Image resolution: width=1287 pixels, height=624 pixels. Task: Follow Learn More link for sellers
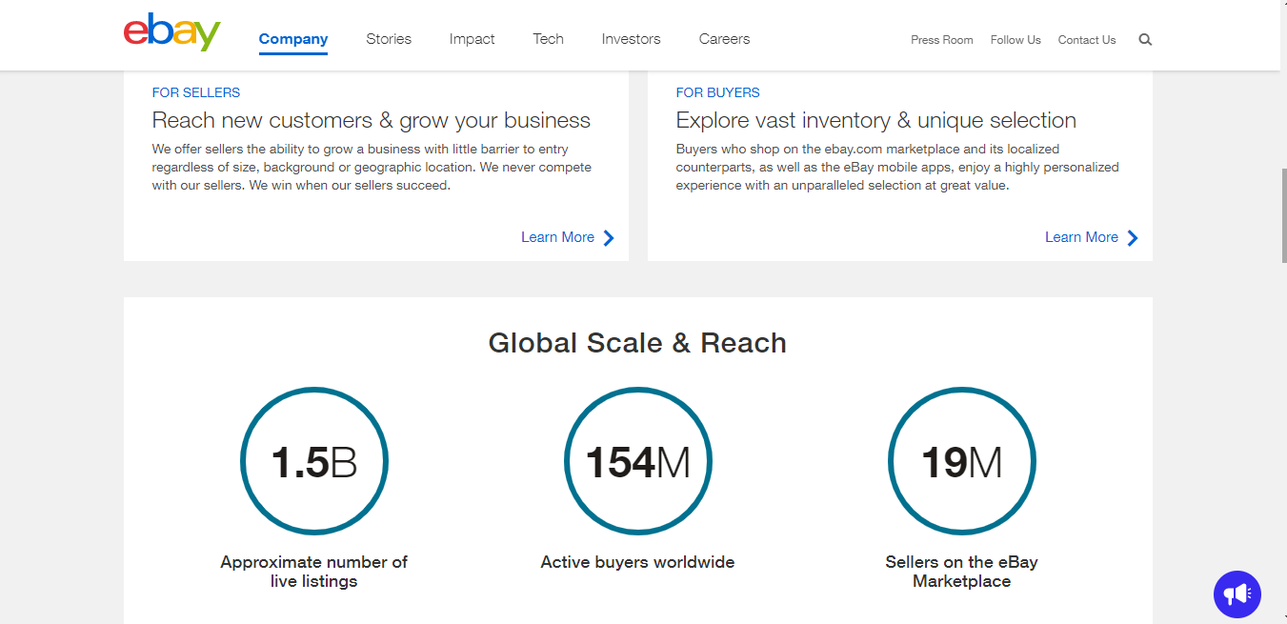(557, 237)
